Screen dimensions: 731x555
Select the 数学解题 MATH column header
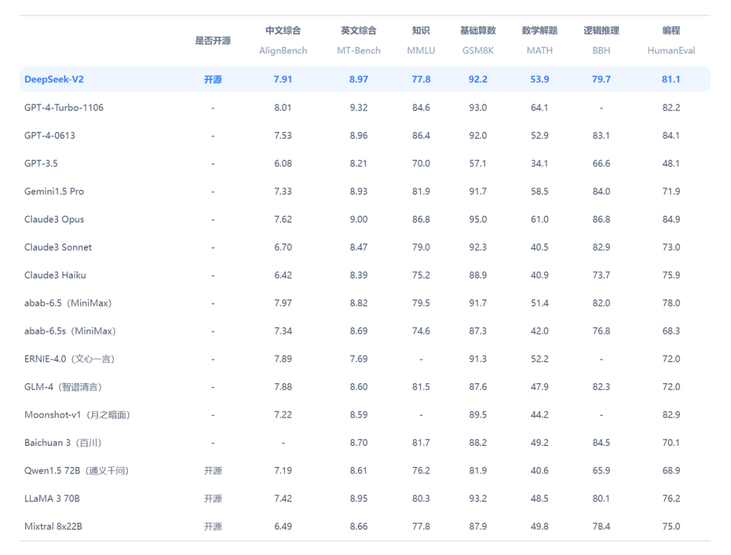(x=539, y=39)
